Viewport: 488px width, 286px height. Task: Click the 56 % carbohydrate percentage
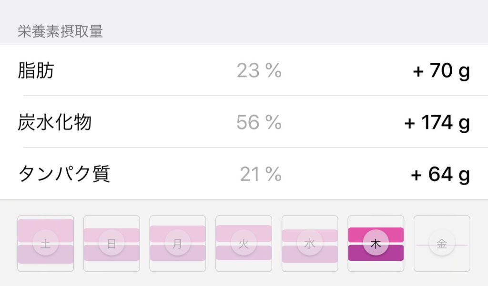tap(259, 122)
